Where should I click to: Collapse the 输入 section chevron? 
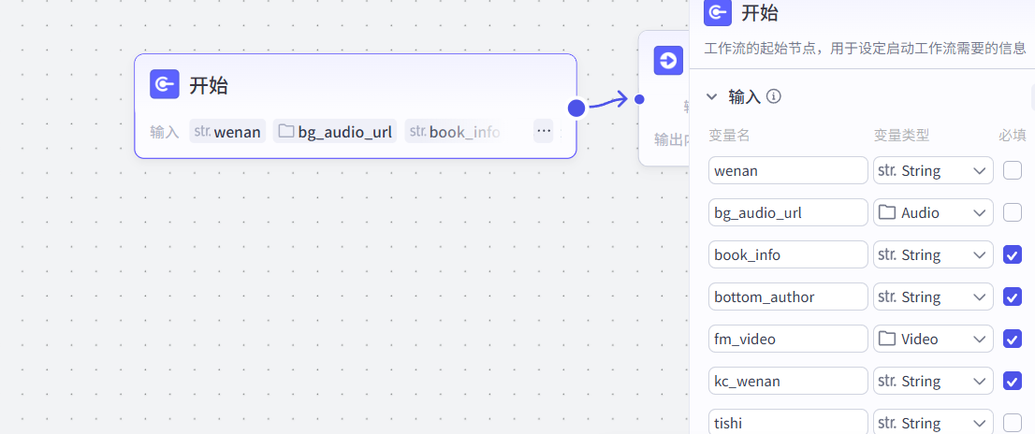pyautogui.click(x=712, y=96)
